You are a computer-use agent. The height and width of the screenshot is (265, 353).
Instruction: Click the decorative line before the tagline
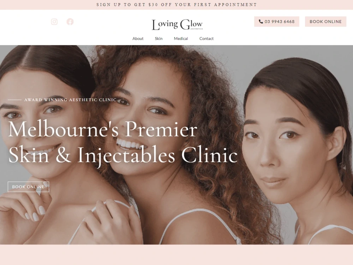pyautogui.click(x=14, y=100)
